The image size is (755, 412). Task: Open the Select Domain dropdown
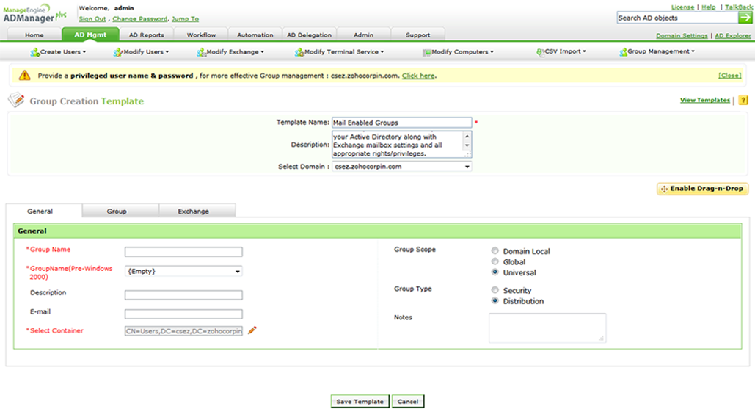[401, 167]
